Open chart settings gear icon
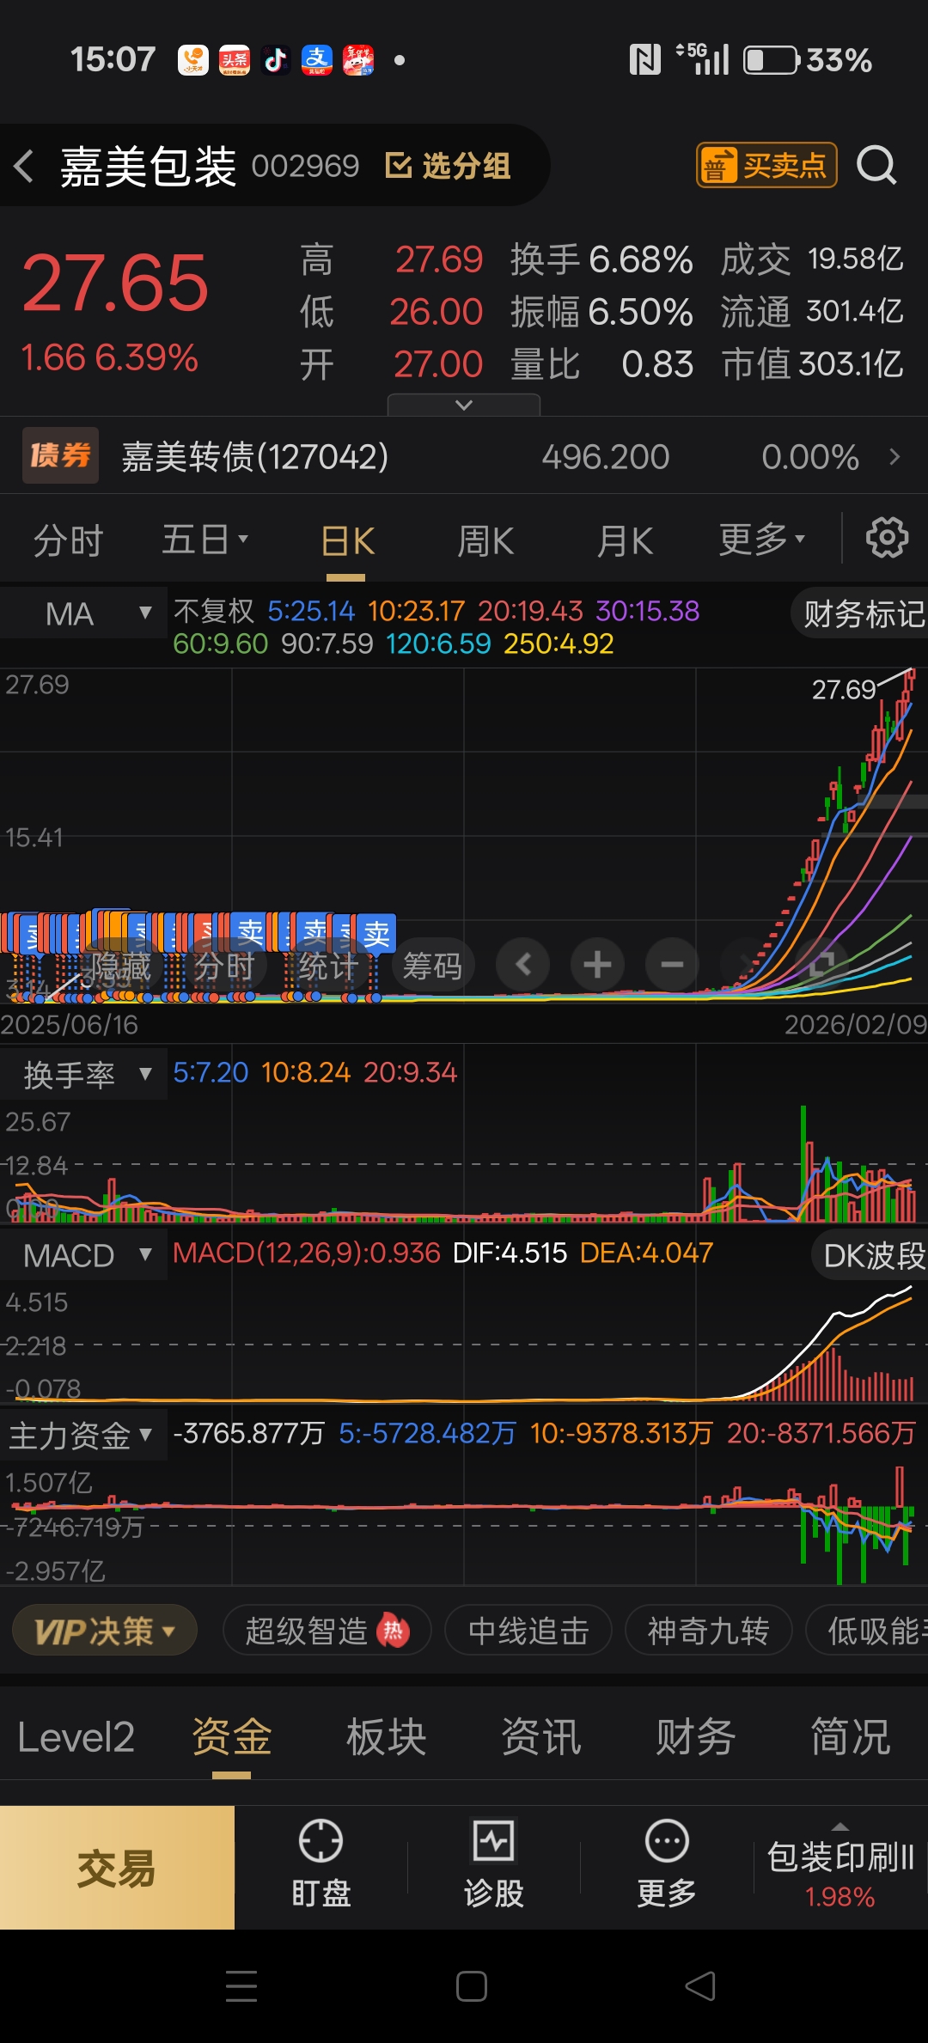This screenshot has width=928, height=2043. (x=887, y=539)
